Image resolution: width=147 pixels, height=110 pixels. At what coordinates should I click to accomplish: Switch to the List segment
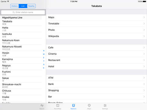pos(23,6)
